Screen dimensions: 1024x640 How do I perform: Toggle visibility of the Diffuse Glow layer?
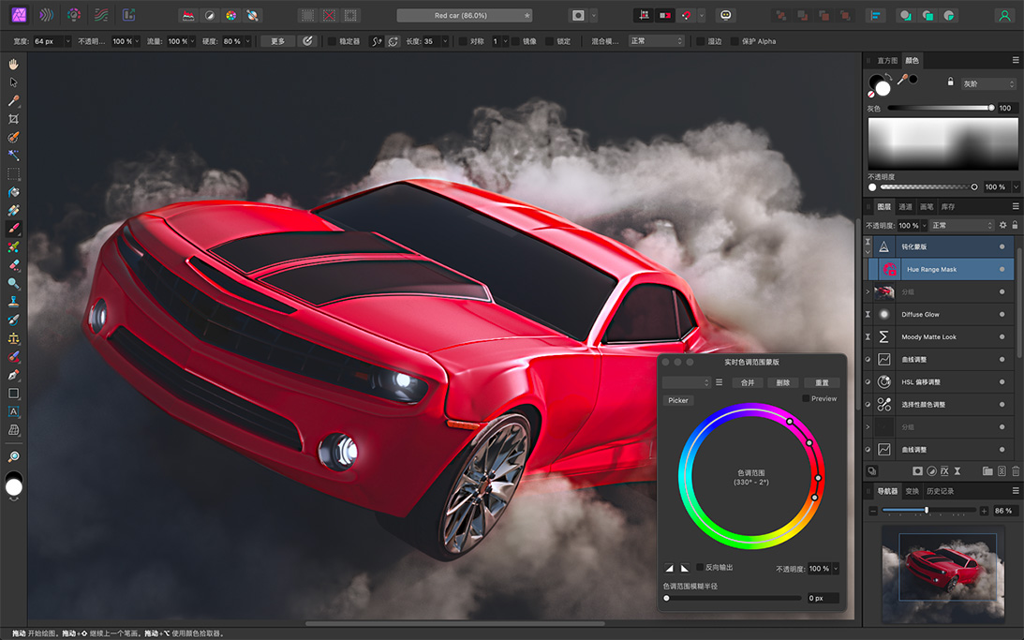(1002, 315)
